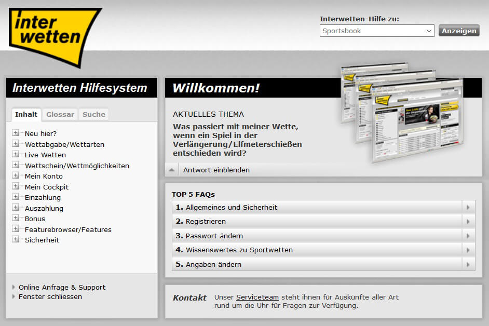Image resolution: width=489 pixels, height=326 pixels.
Task: Expand the Wettabgabe/Wettarten plus icon
Action: click(15, 143)
